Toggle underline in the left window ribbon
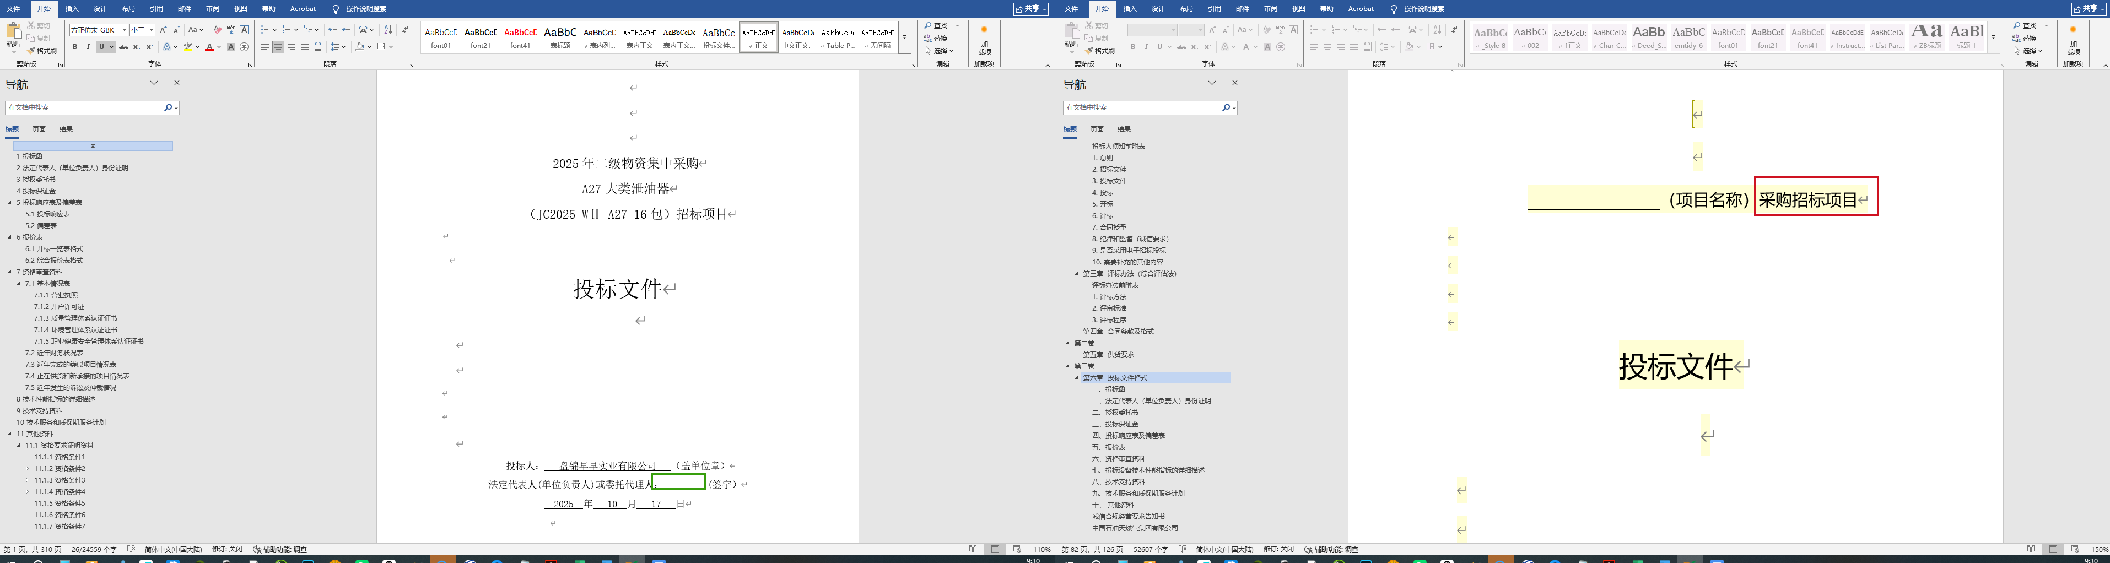This screenshot has width=2110, height=563. point(101,47)
